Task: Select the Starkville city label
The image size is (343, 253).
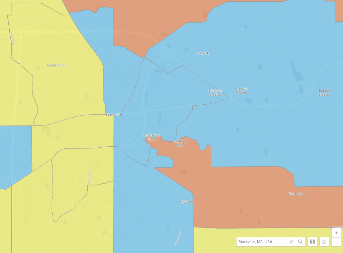Action: (x=114, y=114)
